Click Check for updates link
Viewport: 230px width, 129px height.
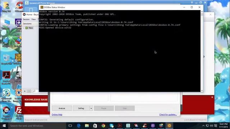(x=168, y=115)
